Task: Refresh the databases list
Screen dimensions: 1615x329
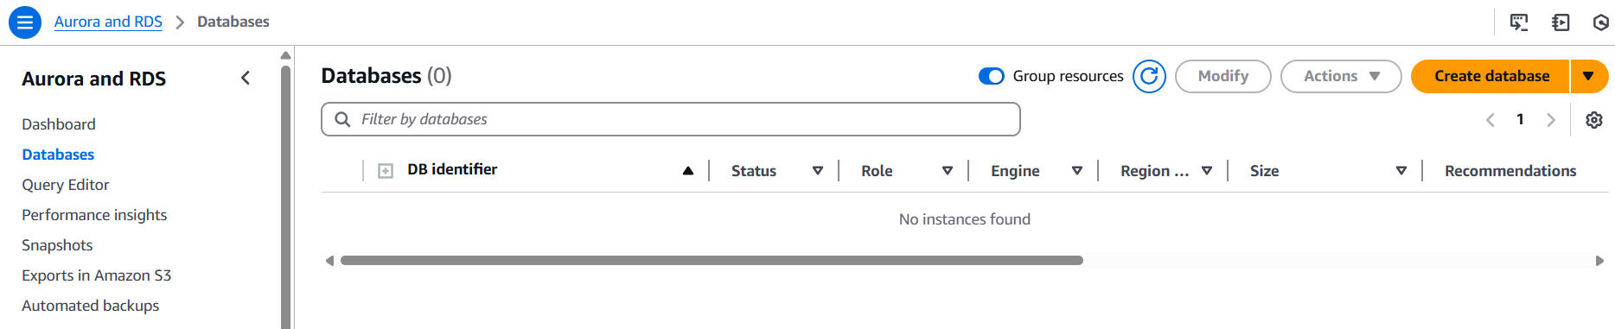Action: tap(1149, 76)
